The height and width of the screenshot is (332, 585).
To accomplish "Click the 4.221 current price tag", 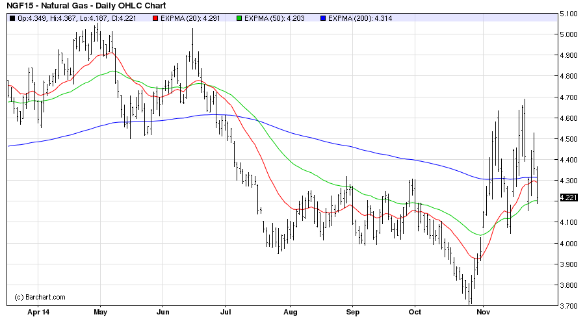I will pyautogui.click(x=569, y=199).
